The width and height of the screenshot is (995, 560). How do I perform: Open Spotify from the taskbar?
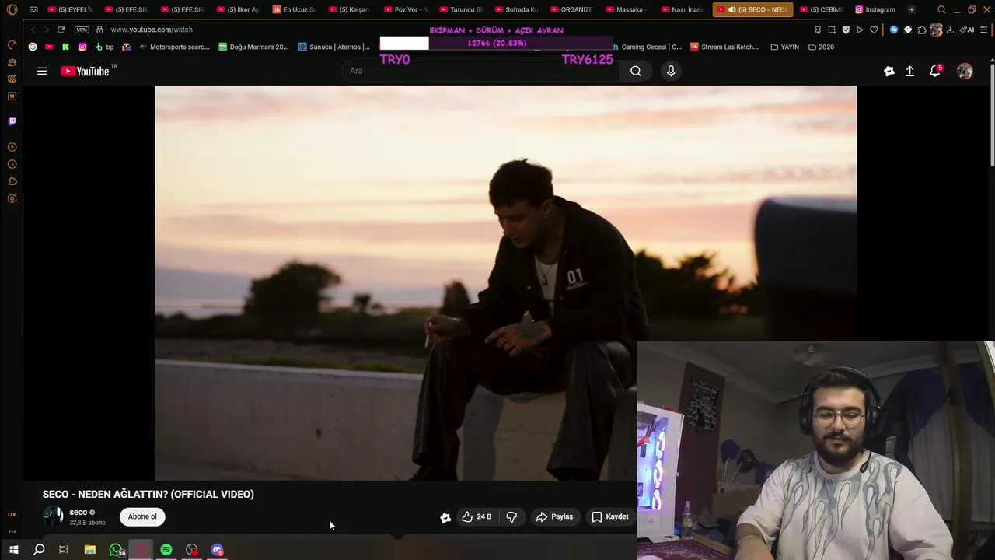click(166, 550)
